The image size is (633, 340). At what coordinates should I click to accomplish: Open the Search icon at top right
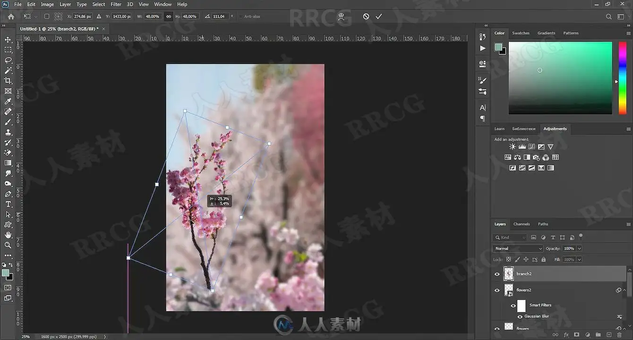point(609,17)
